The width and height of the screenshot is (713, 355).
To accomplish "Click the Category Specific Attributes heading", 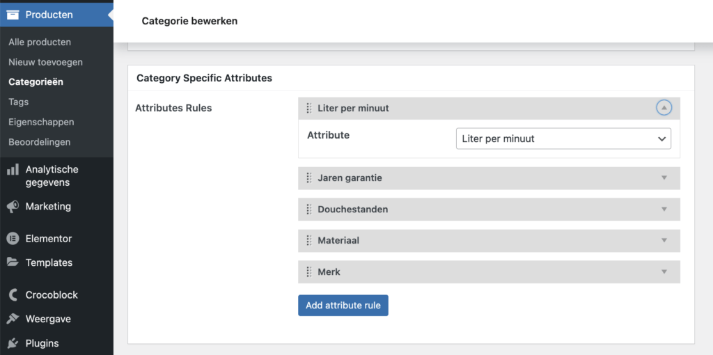I will [204, 78].
